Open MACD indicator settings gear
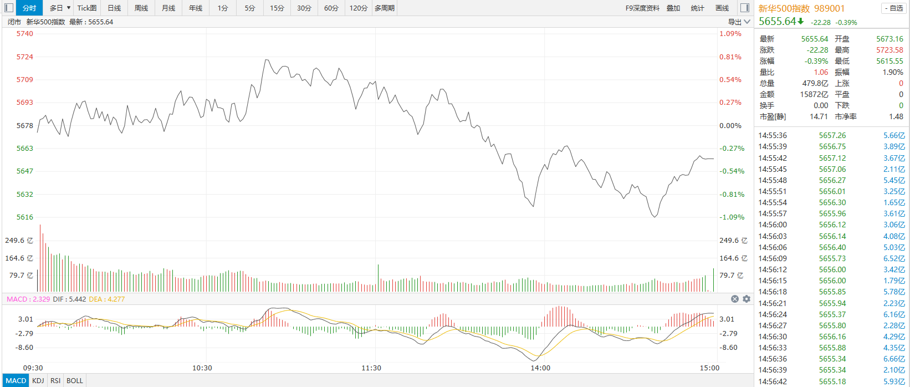 (x=747, y=299)
